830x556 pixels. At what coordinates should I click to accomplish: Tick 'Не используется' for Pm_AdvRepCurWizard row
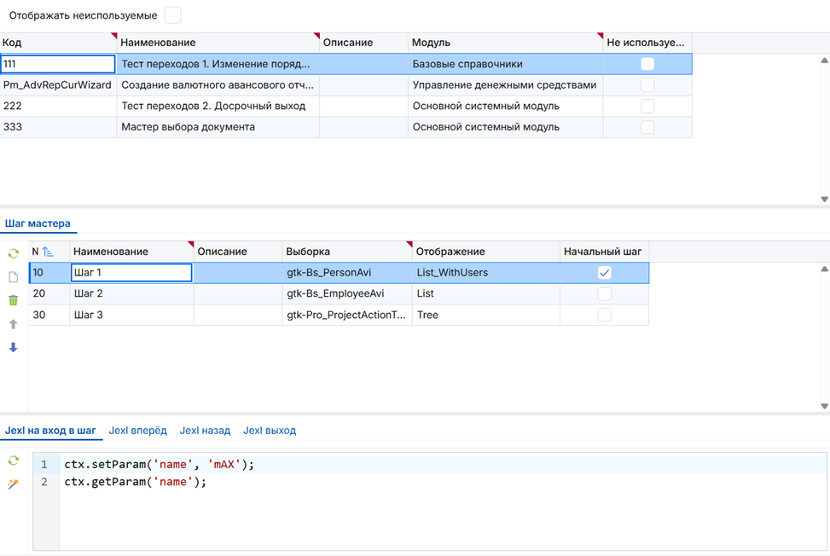click(x=647, y=85)
